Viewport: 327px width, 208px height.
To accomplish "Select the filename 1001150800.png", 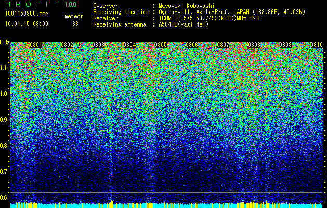I will pos(27,14).
